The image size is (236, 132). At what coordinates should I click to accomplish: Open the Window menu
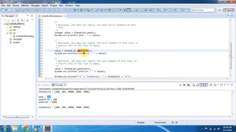coord(69,5)
